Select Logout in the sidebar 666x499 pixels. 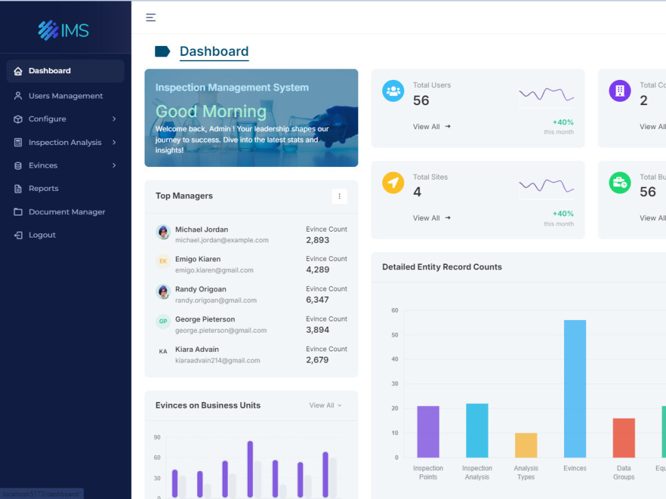click(65, 235)
